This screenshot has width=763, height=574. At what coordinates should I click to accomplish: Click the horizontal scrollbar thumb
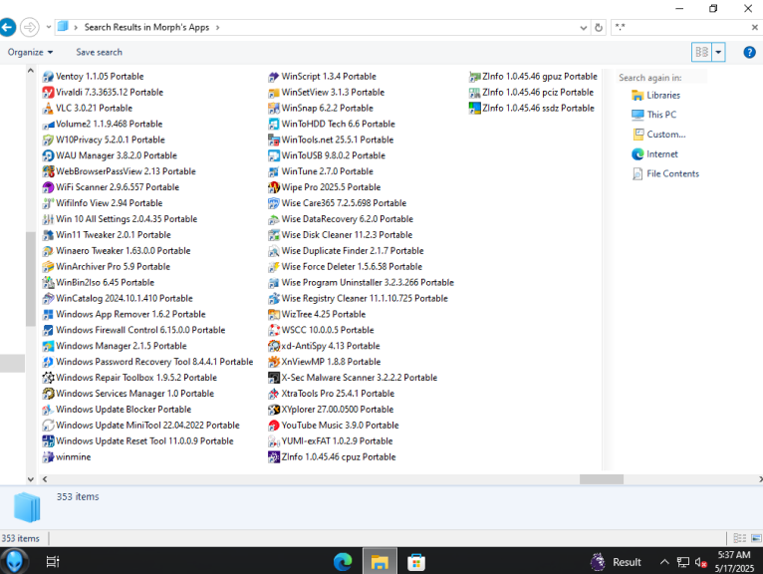point(602,479)
